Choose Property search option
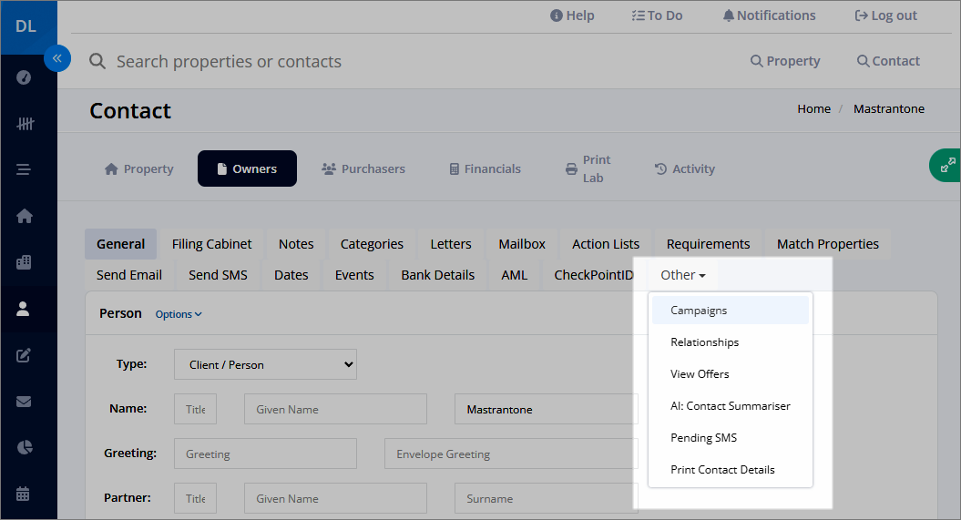Image resolution: width=961 pixels, height=520 pixels. point(785,61)
